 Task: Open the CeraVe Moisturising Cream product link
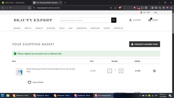coord(51,70)
